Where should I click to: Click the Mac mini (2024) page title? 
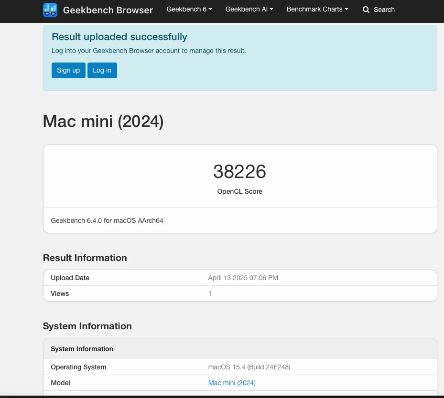[103, 122]
